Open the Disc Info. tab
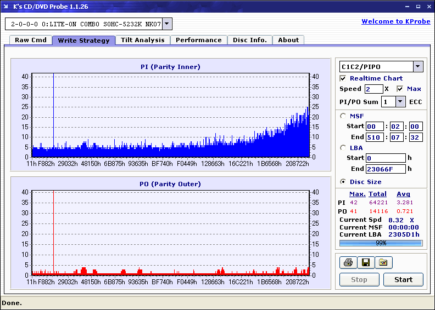This screenshot has width=435, height=310. pos(249,40)
